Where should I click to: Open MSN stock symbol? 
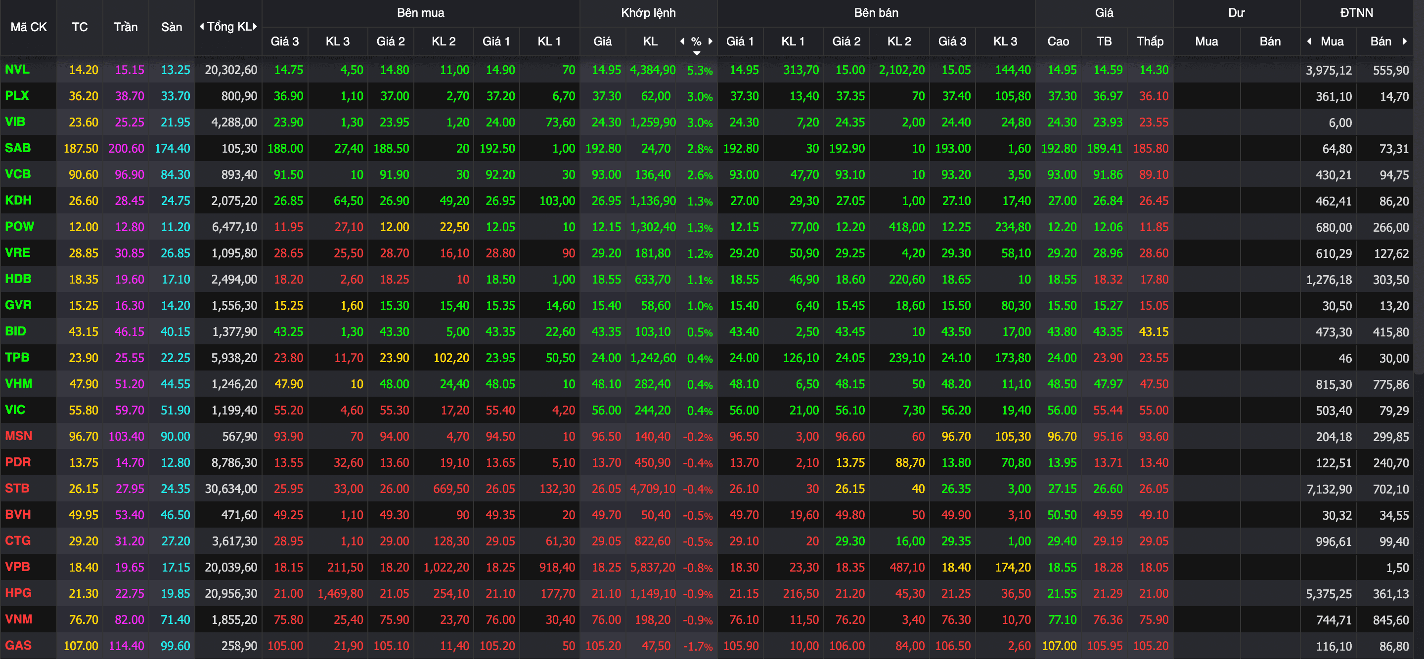pos(18,436)
